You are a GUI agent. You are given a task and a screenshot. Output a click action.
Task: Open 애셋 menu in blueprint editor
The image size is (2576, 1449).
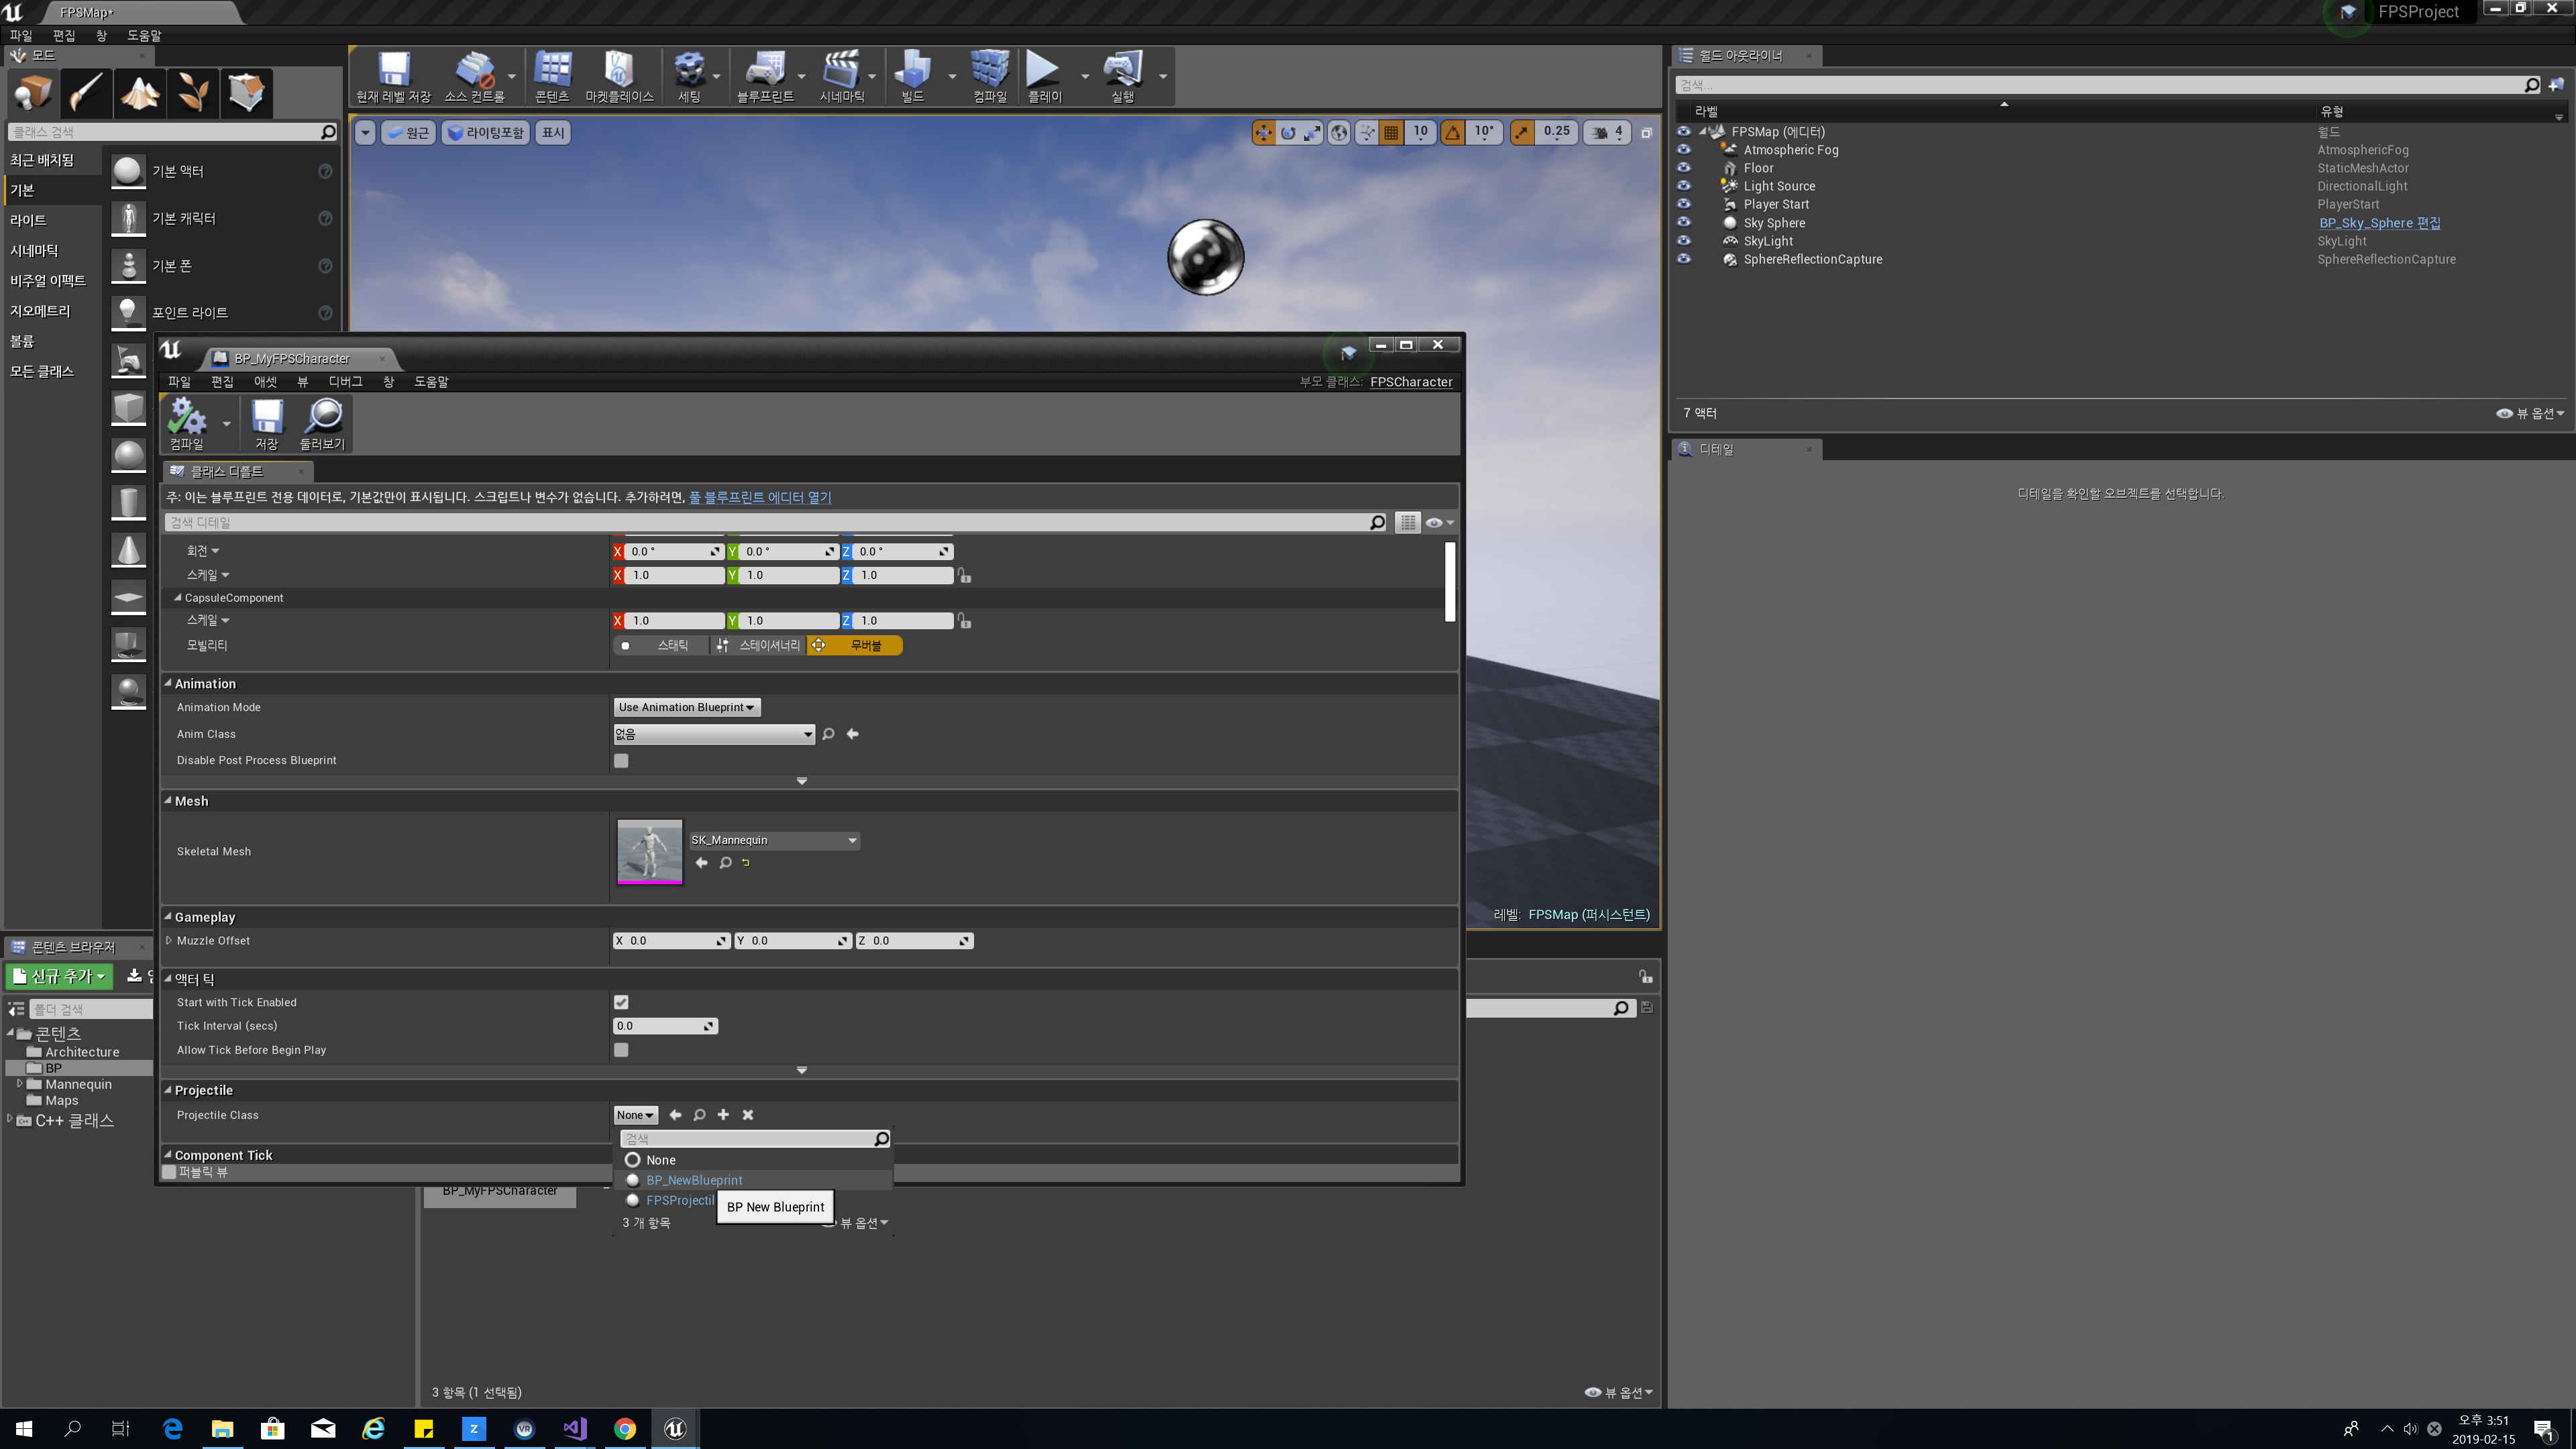pos(265,382)
